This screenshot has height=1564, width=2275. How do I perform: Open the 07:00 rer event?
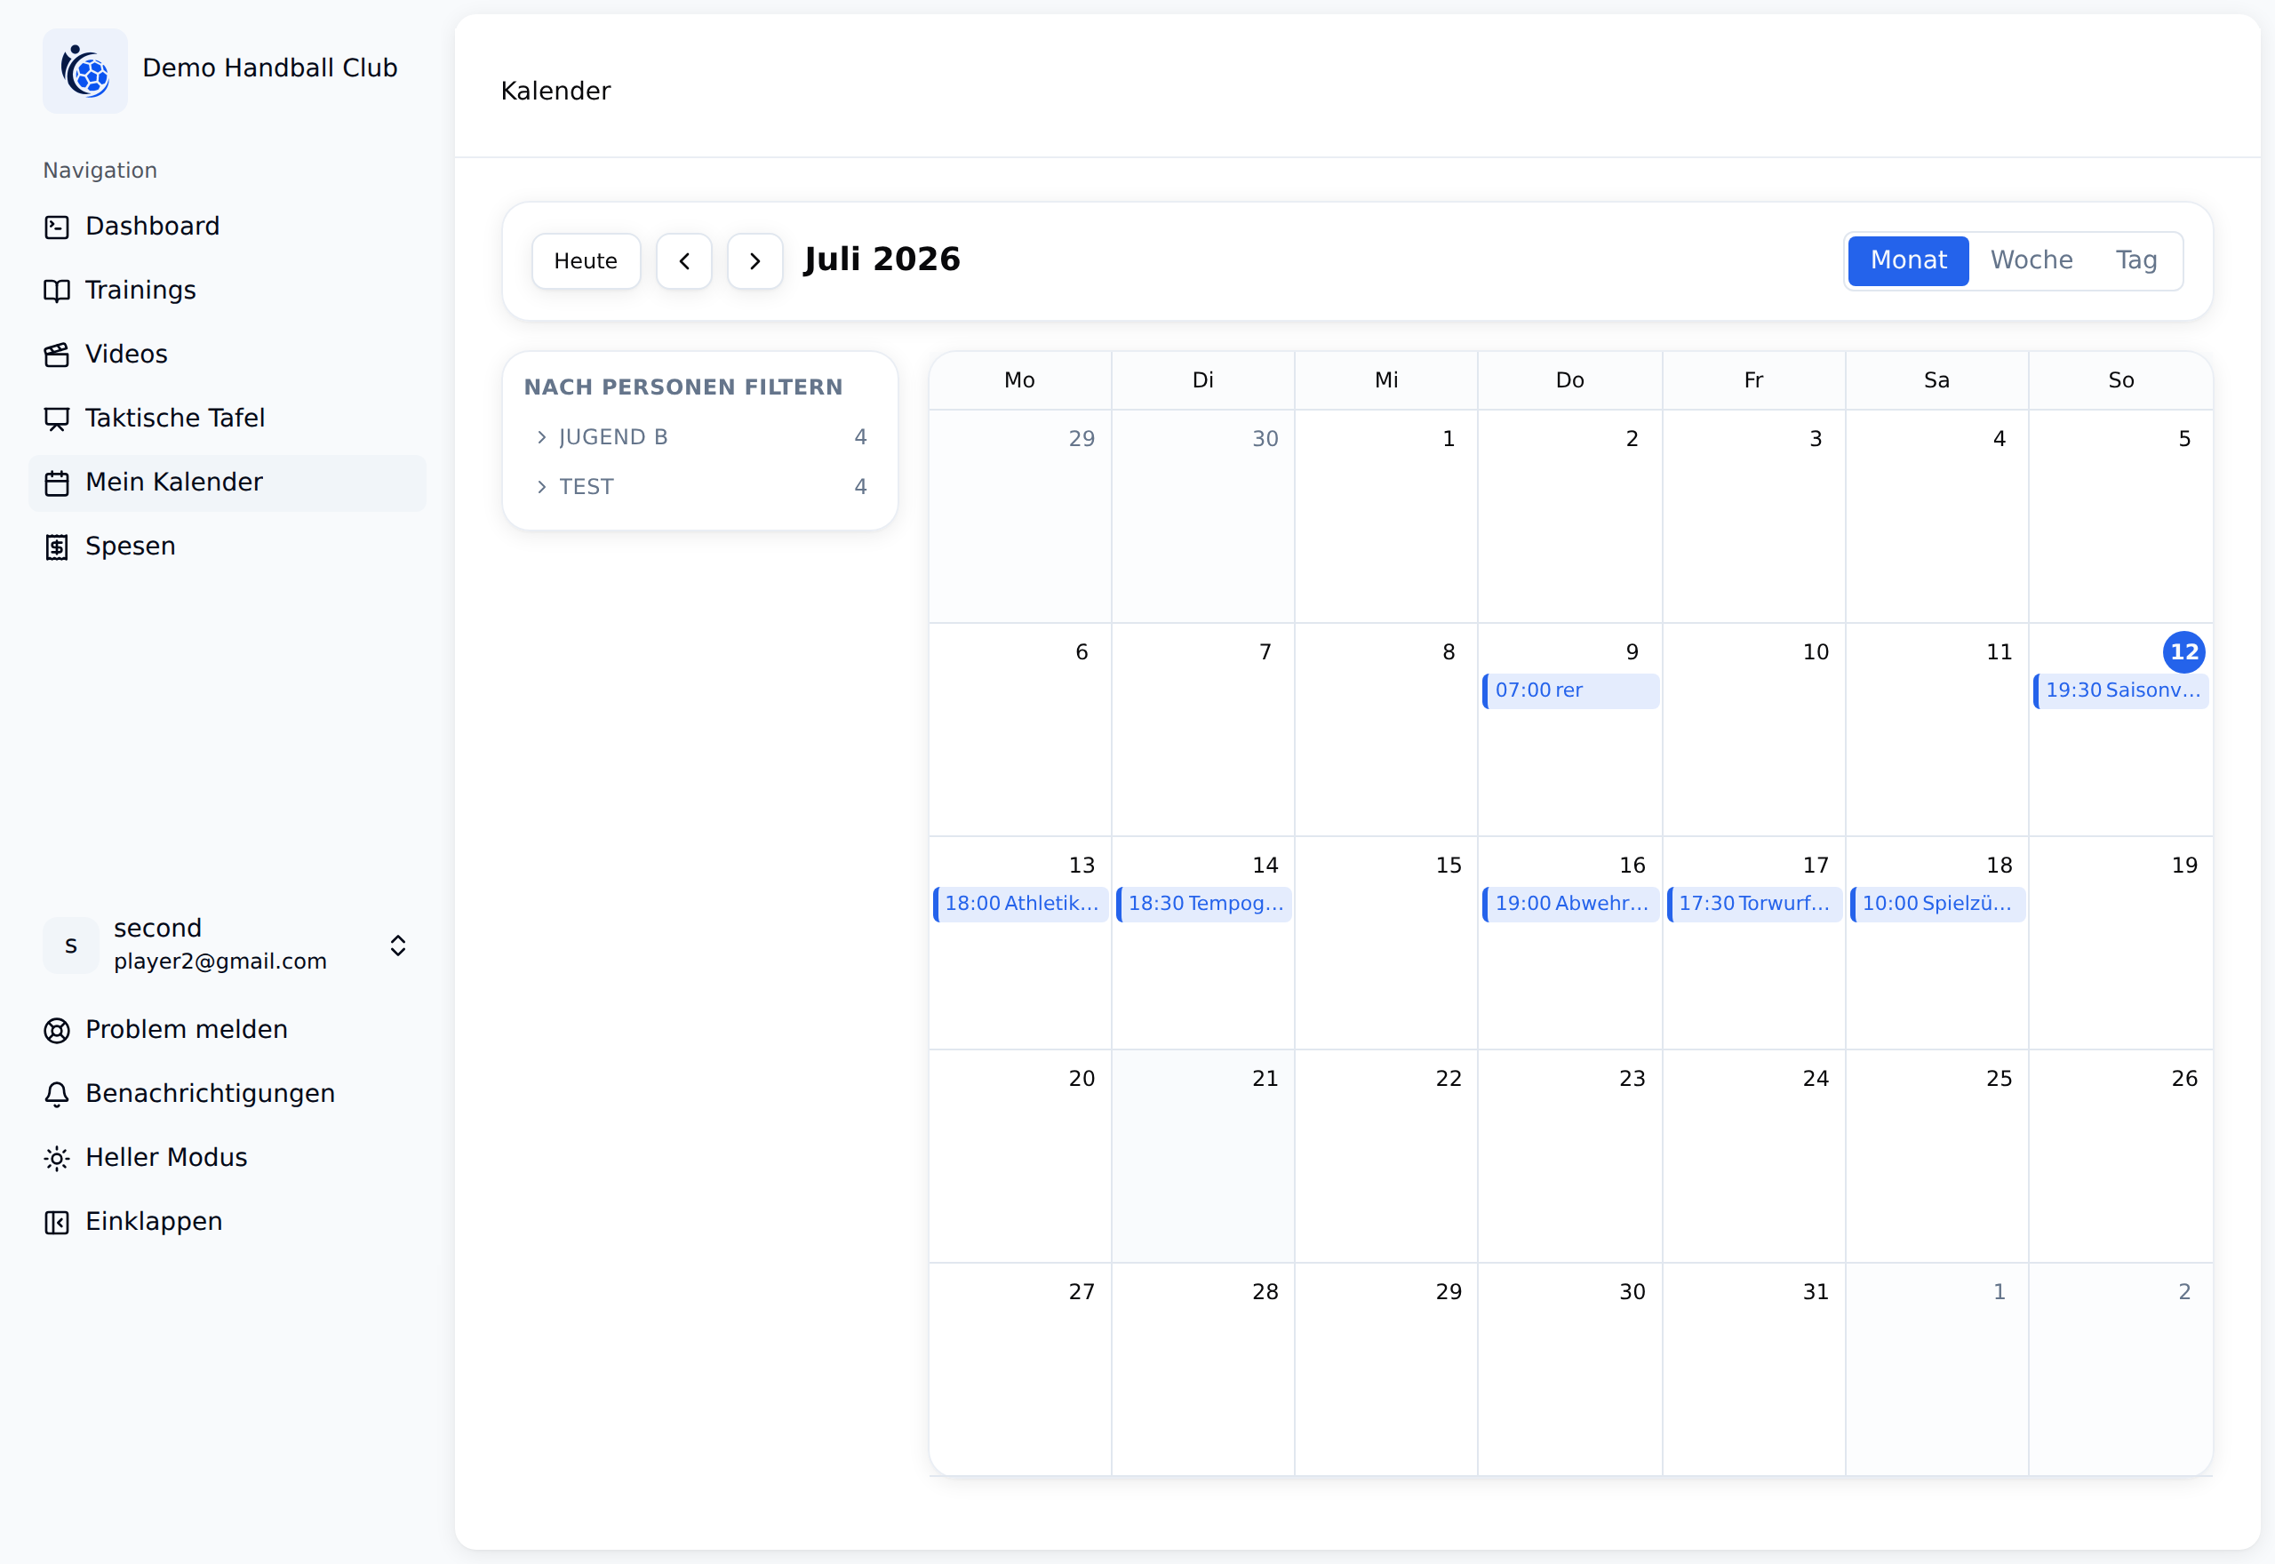[x=1570, y=690]
